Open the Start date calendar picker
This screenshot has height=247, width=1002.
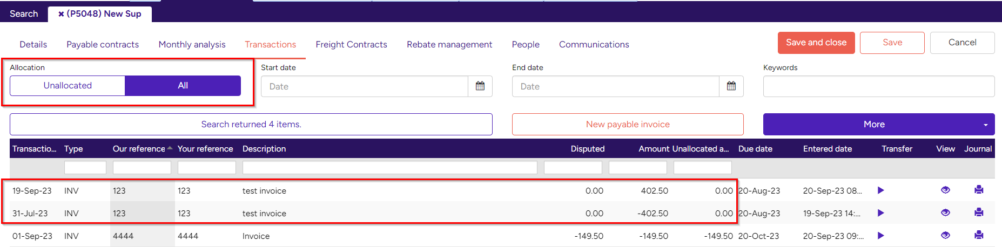click(480, 86)
